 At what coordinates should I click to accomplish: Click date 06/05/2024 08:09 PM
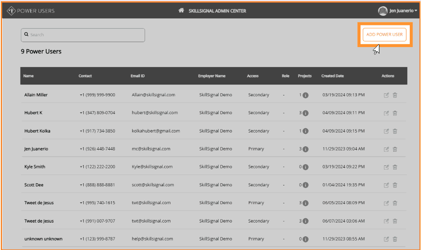pos(343,203)
